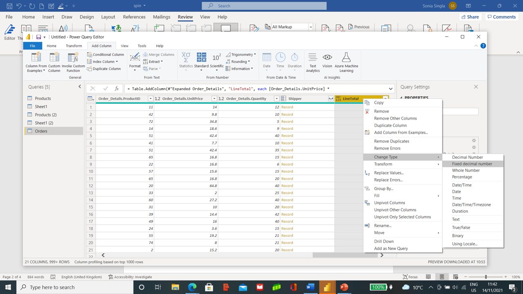Collapse the Queries pane

[80, 87]
